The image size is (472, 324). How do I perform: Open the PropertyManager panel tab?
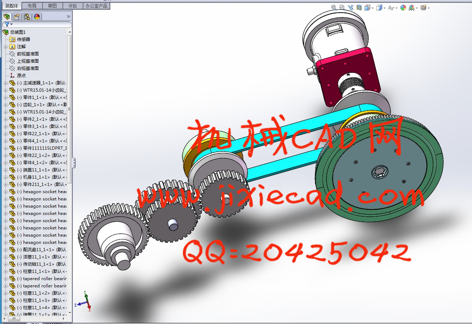click(x=16, y=17)
